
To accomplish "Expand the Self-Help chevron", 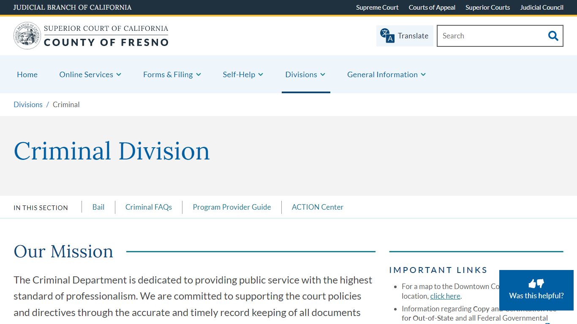I will point(261,75).
